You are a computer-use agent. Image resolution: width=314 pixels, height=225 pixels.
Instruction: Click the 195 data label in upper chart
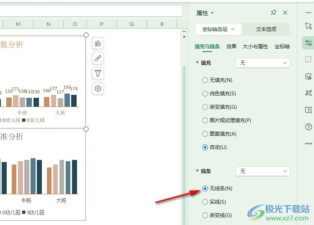pos(67,87)
